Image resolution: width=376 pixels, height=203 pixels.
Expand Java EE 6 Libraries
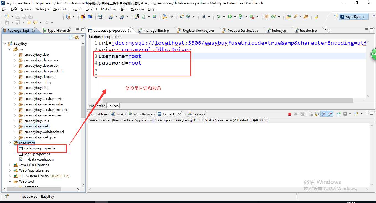[x=10, y=165]
